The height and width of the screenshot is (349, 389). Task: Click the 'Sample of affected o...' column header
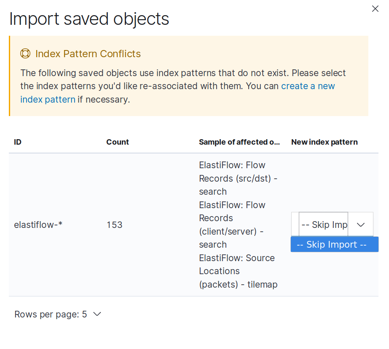pyautogui.click(x=239, y=142)
